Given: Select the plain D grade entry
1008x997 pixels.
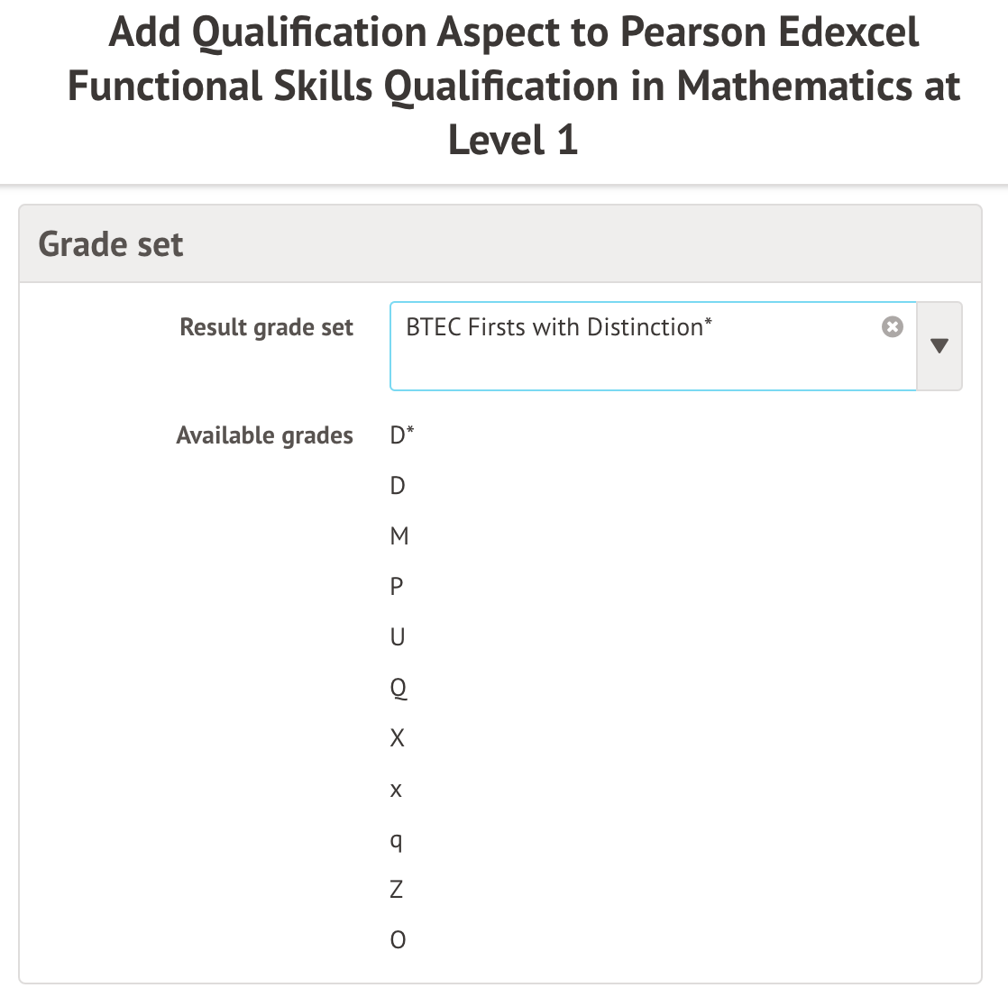Looking at the screenshot, I should pyautogui.click(x=398, y=486).
